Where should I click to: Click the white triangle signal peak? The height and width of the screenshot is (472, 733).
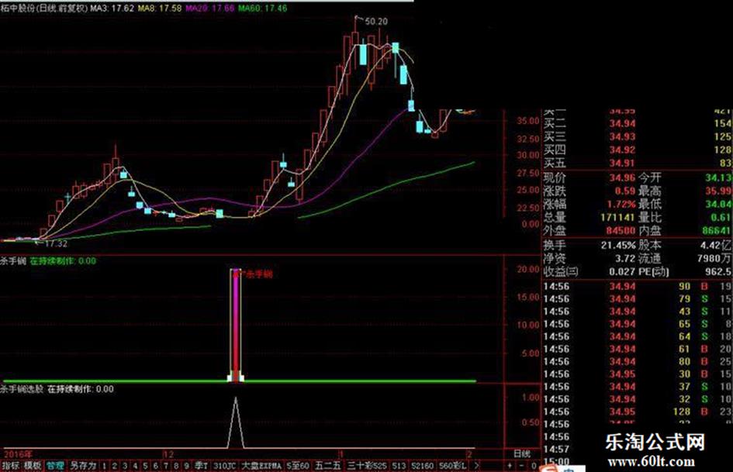click(x=236, y=422)
